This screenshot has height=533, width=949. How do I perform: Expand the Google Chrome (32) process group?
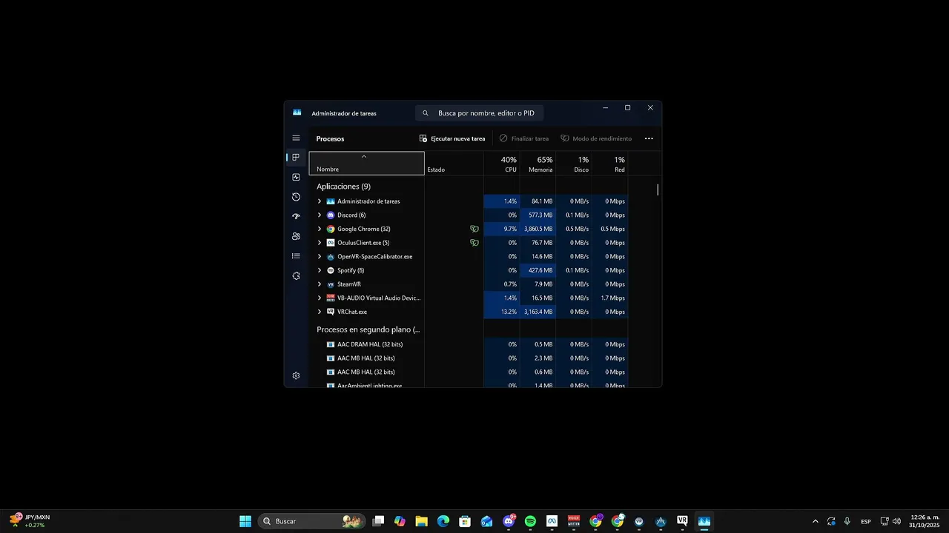[320, 229]
